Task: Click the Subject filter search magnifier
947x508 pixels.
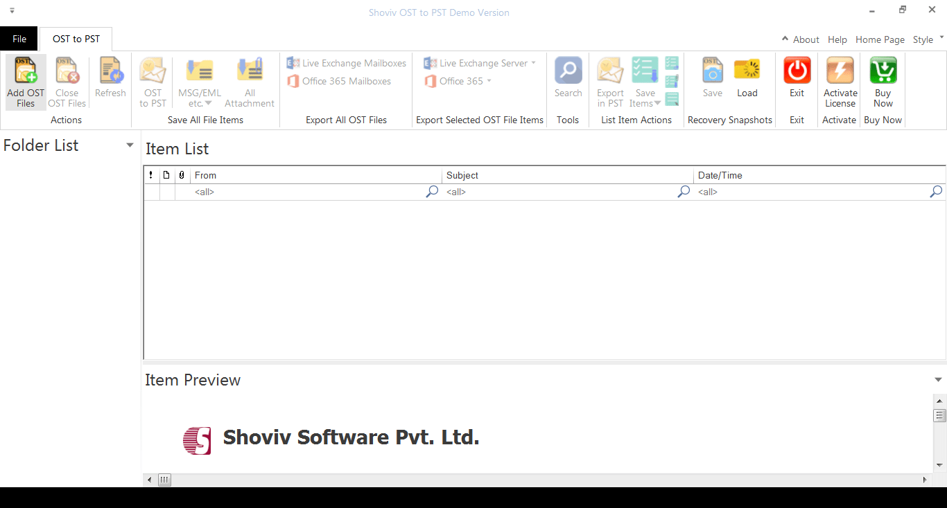Action: coord(684,192)
